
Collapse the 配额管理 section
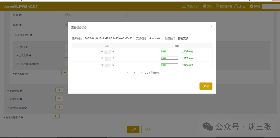[x=8, y=99]
